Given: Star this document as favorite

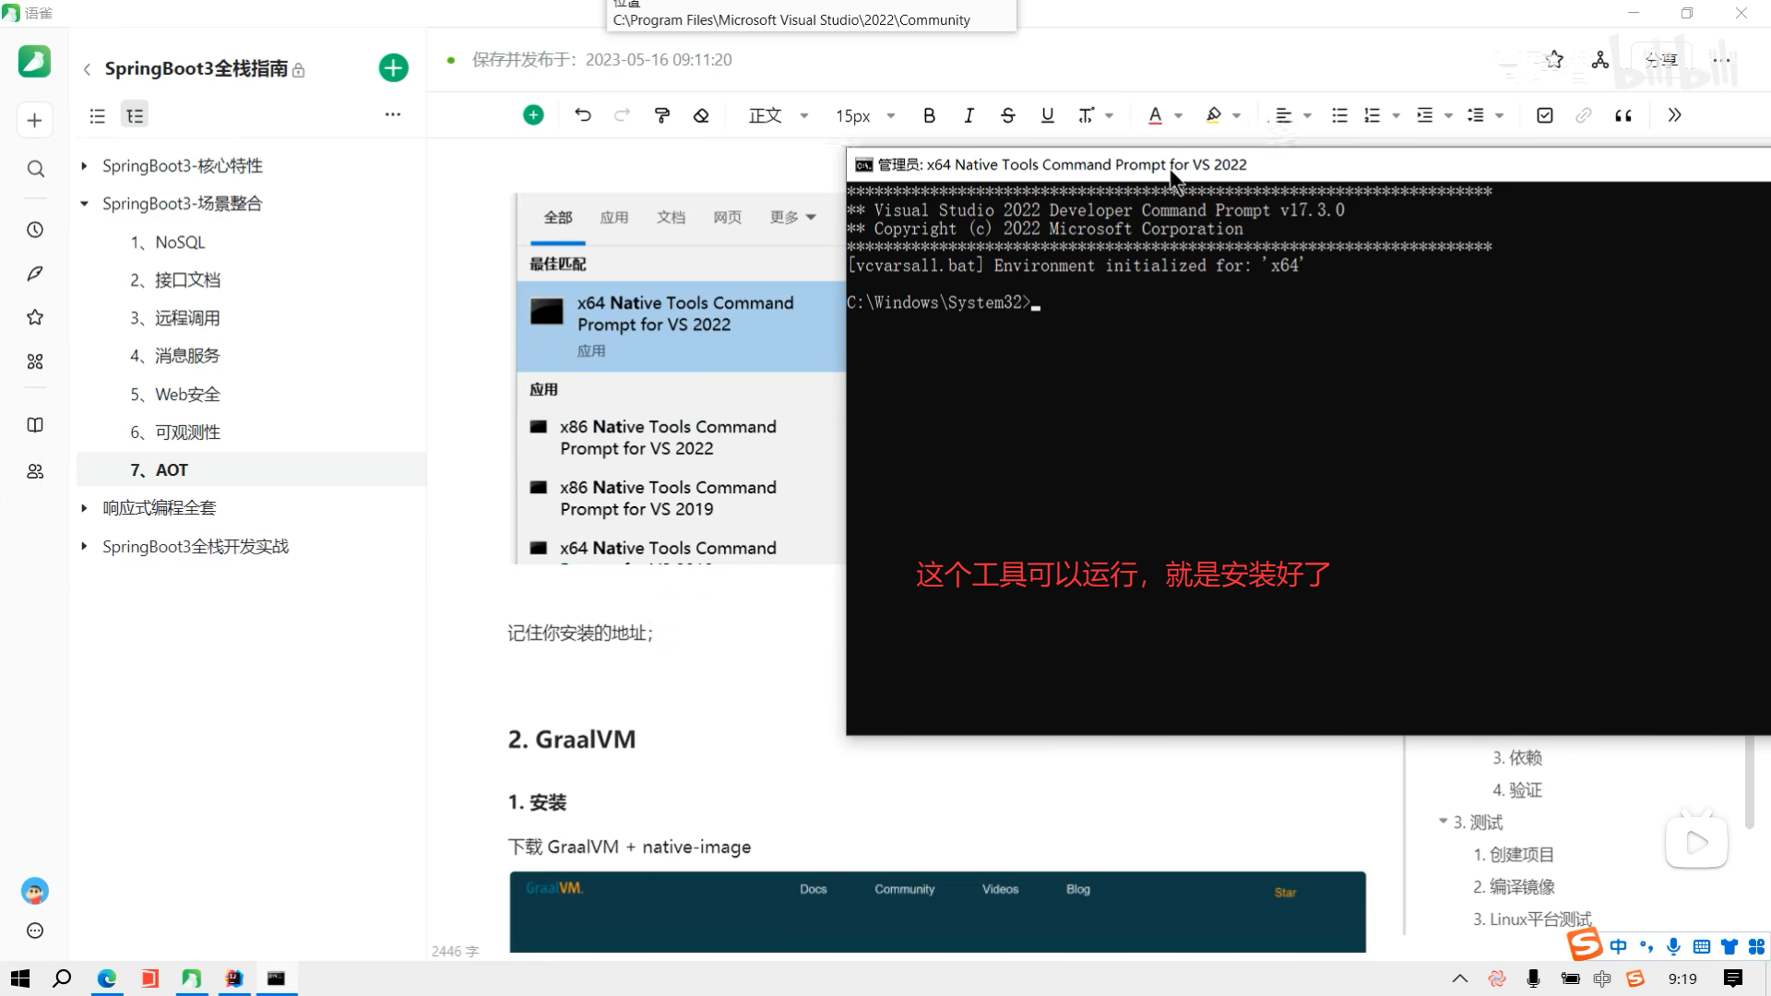Looking at the screenshot, I should click(x=1555, y=60).
